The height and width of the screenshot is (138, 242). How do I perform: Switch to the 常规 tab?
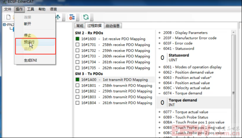(80, 26)
